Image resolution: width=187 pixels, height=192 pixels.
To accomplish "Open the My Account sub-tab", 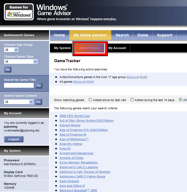I will [117, 48].
